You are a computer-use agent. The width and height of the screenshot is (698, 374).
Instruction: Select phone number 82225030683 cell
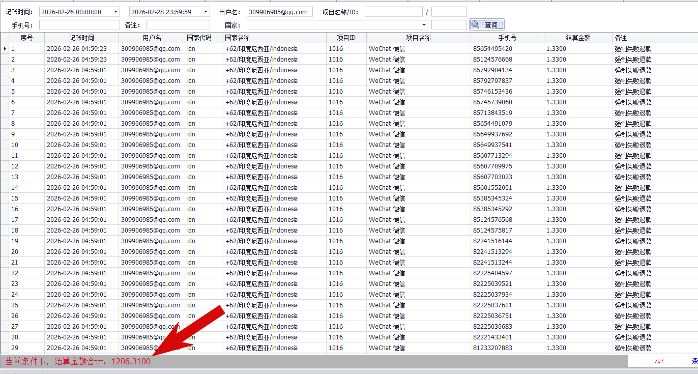pyautogui.click(x=507, y=327)
